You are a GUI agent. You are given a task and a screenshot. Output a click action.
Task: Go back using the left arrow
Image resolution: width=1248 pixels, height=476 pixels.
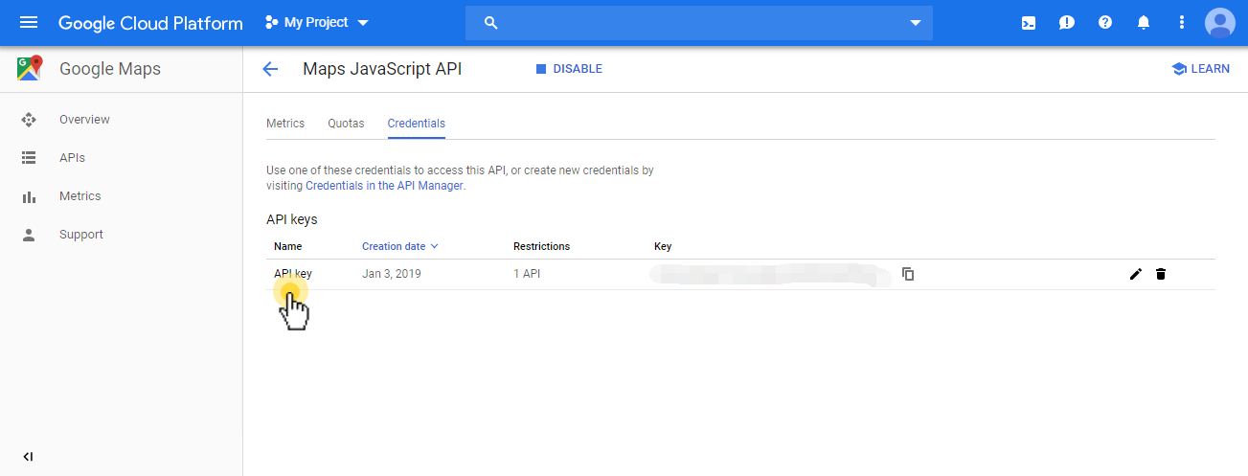(270, 69)
